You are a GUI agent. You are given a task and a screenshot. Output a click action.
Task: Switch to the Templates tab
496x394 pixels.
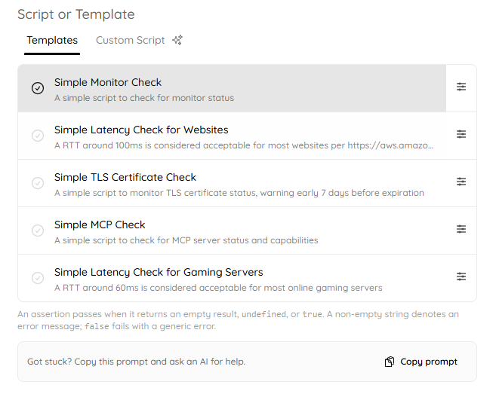click(x=52, y=41)
